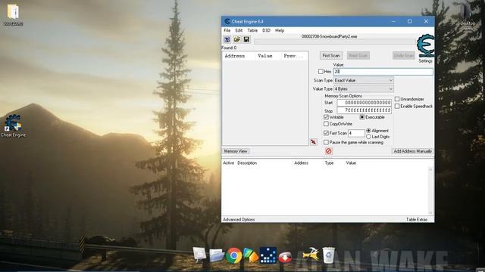The height and width of the screenshot is (272, 485).
Task: Open the dark blue dotted-grid dock app
Action: tap(268, 255)
